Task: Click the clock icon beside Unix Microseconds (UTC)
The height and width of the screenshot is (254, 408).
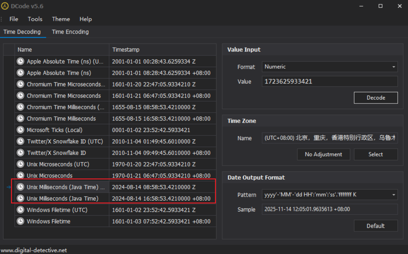Action: tap(20, 164)
